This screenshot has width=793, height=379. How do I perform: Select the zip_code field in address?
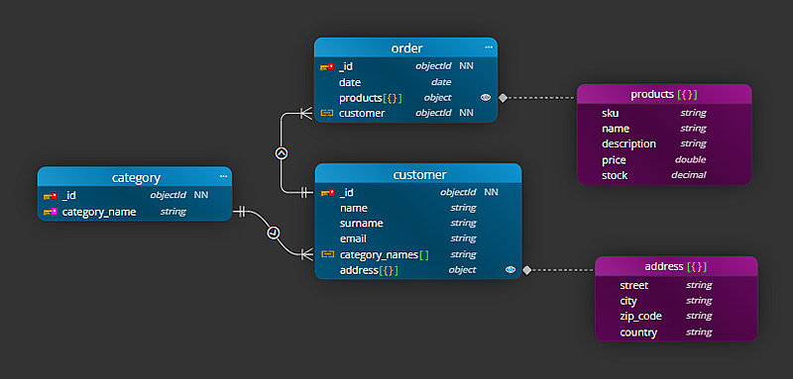[676, 316]
